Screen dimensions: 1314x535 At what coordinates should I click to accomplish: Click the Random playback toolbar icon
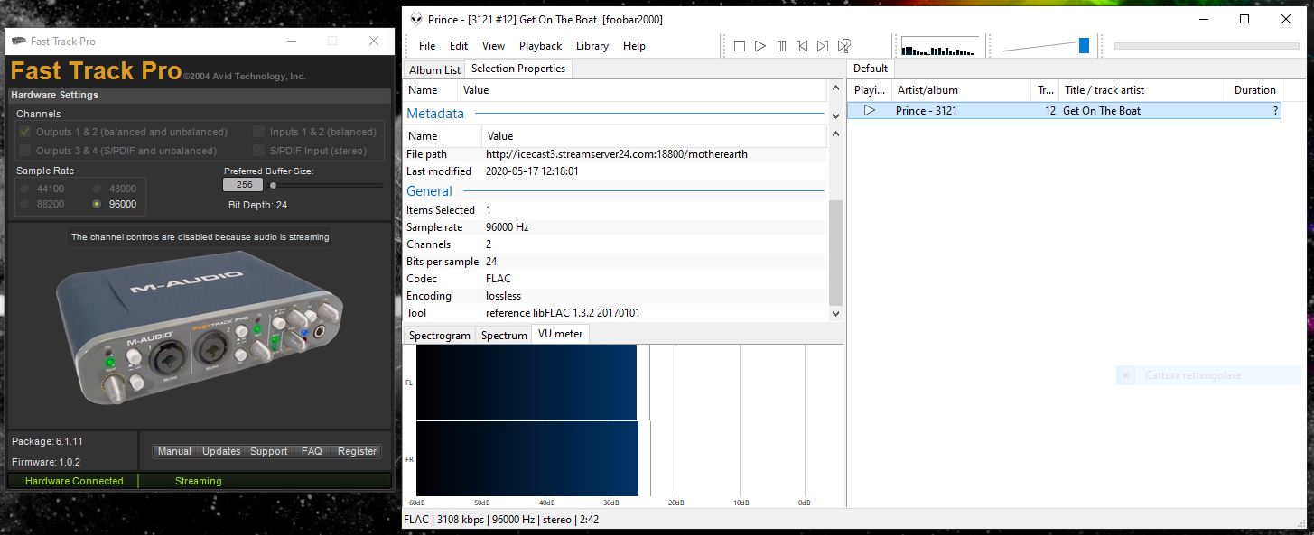(844, 46)
